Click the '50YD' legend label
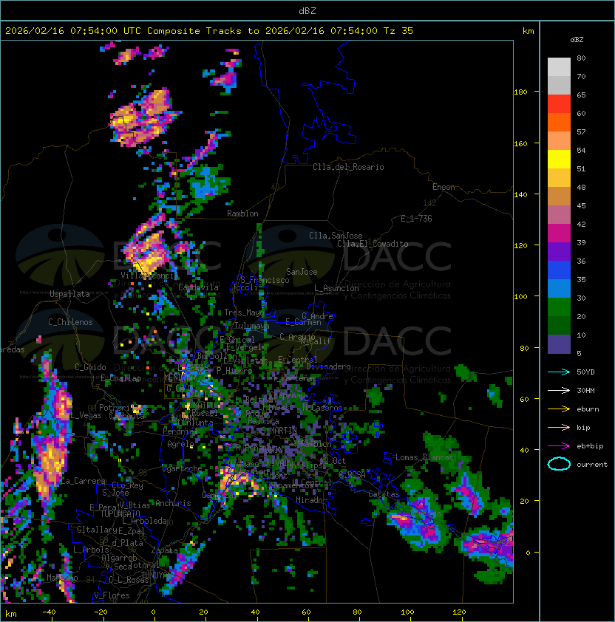Image resolution: width=615 pixels, height=622 pixels. click(x=585, y=372)
